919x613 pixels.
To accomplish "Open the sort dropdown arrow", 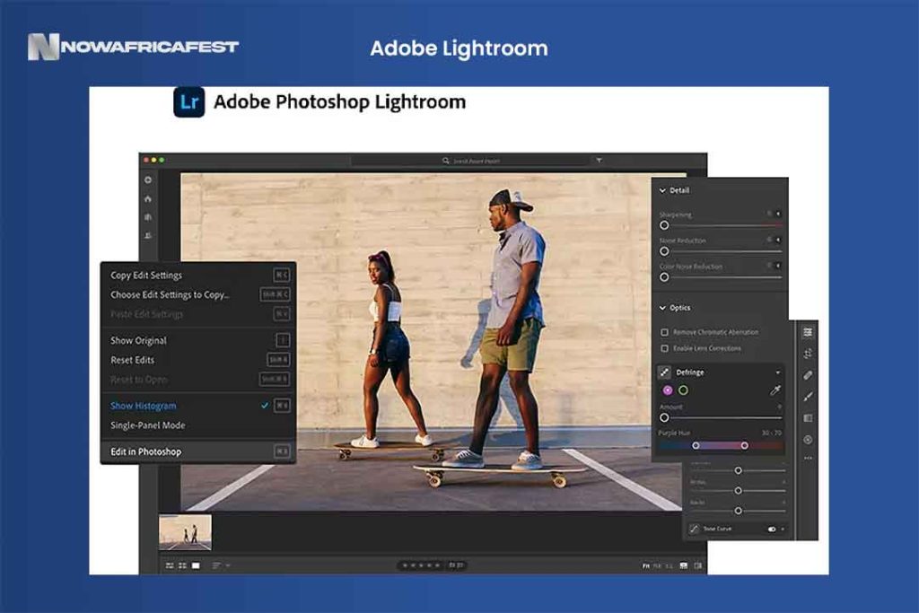I will click(x=228, y=565).
